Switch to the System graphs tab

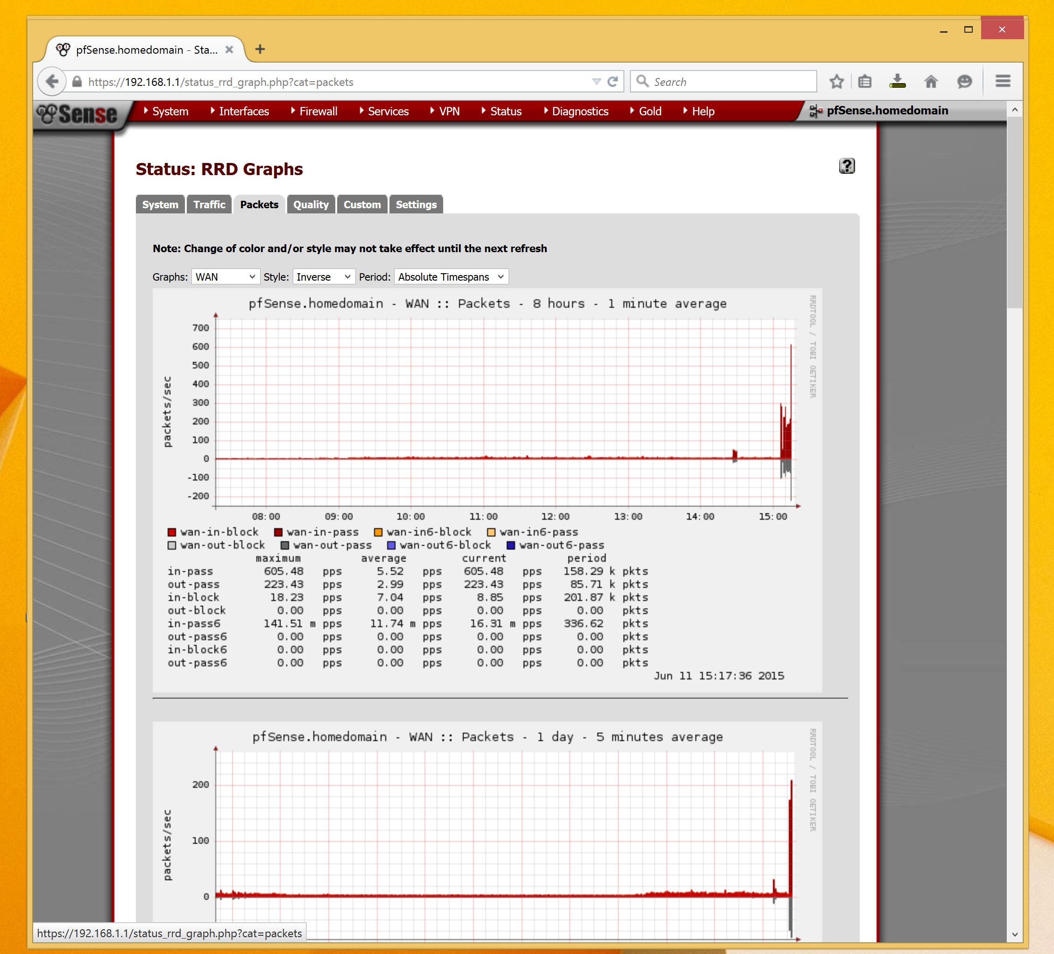pos(160,205)
